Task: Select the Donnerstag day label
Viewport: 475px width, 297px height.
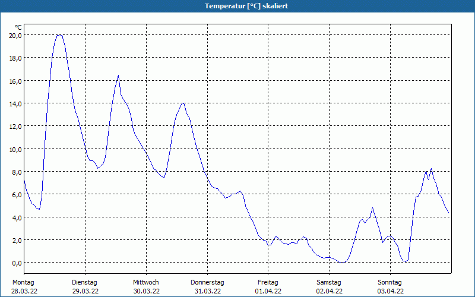Action: pyautogui.click(x=207, y=282)
